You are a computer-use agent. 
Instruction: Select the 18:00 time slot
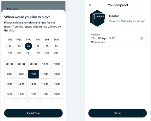coord(57,94)
